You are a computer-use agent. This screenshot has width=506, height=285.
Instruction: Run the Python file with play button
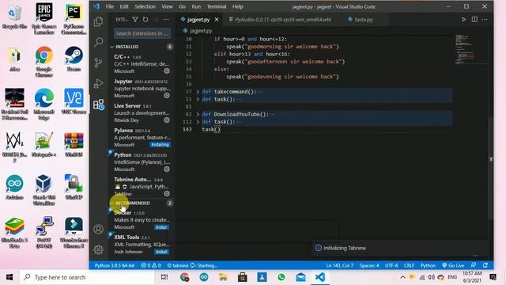tap(464, 19)
